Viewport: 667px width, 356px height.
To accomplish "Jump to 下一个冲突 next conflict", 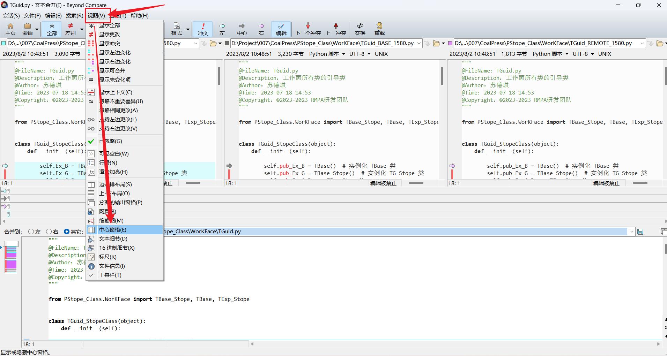I will pyautogui.click(x=308, y=29).
